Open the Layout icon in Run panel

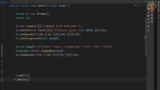[x=148, y=26]
